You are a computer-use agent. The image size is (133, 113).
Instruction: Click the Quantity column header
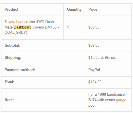click(74, 10)
